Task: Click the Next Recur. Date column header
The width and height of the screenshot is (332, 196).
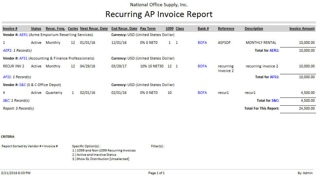Action: 94,28
